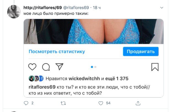Share post via paper plane icon
This screenshot has height=112, width=171.
pos(59,67)
